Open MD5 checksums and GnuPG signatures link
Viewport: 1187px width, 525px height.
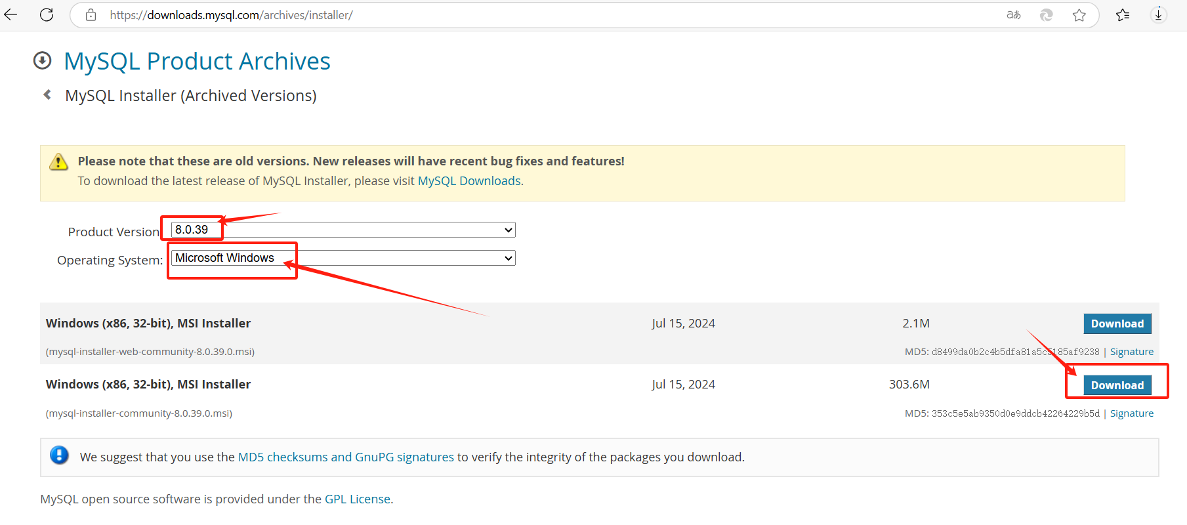coord(346,457)
